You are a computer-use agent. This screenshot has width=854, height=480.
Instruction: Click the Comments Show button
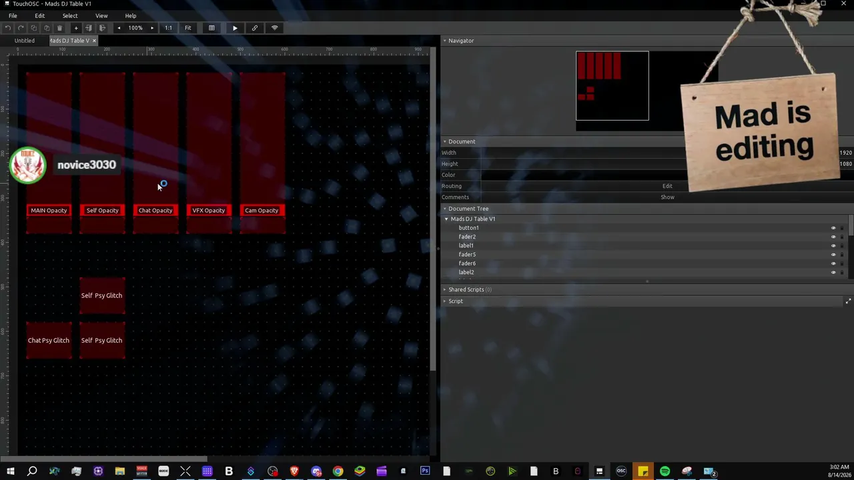[667, 197]
